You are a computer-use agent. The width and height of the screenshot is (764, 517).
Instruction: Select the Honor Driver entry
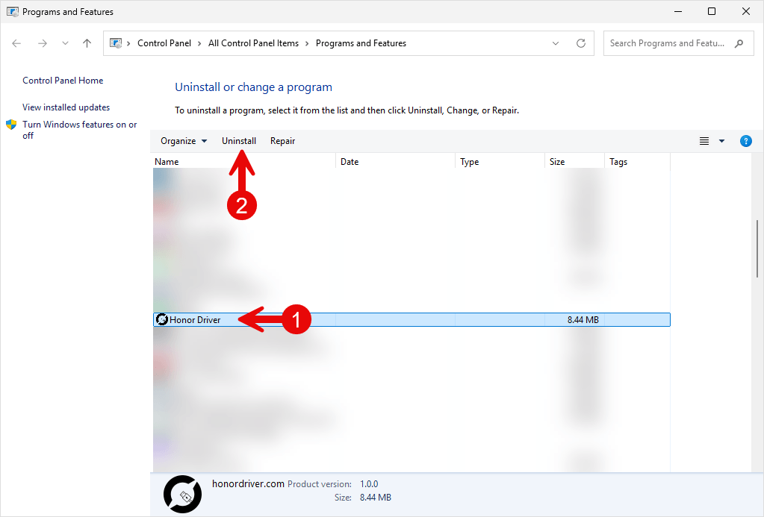pyautogui.click(x=411, y=320)
